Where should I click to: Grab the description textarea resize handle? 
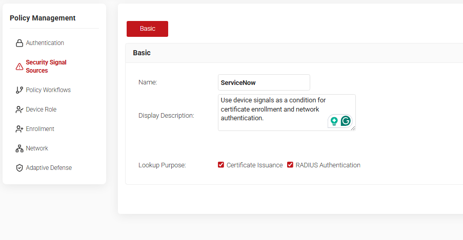353,128
